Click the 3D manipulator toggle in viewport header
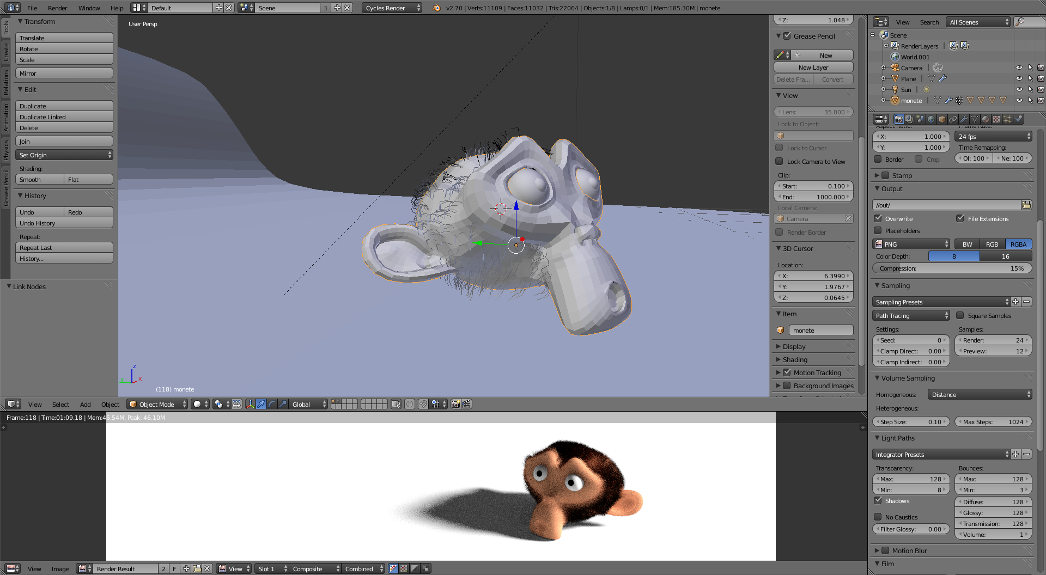This screenshot has height=575, width=1046. point(250,404)
